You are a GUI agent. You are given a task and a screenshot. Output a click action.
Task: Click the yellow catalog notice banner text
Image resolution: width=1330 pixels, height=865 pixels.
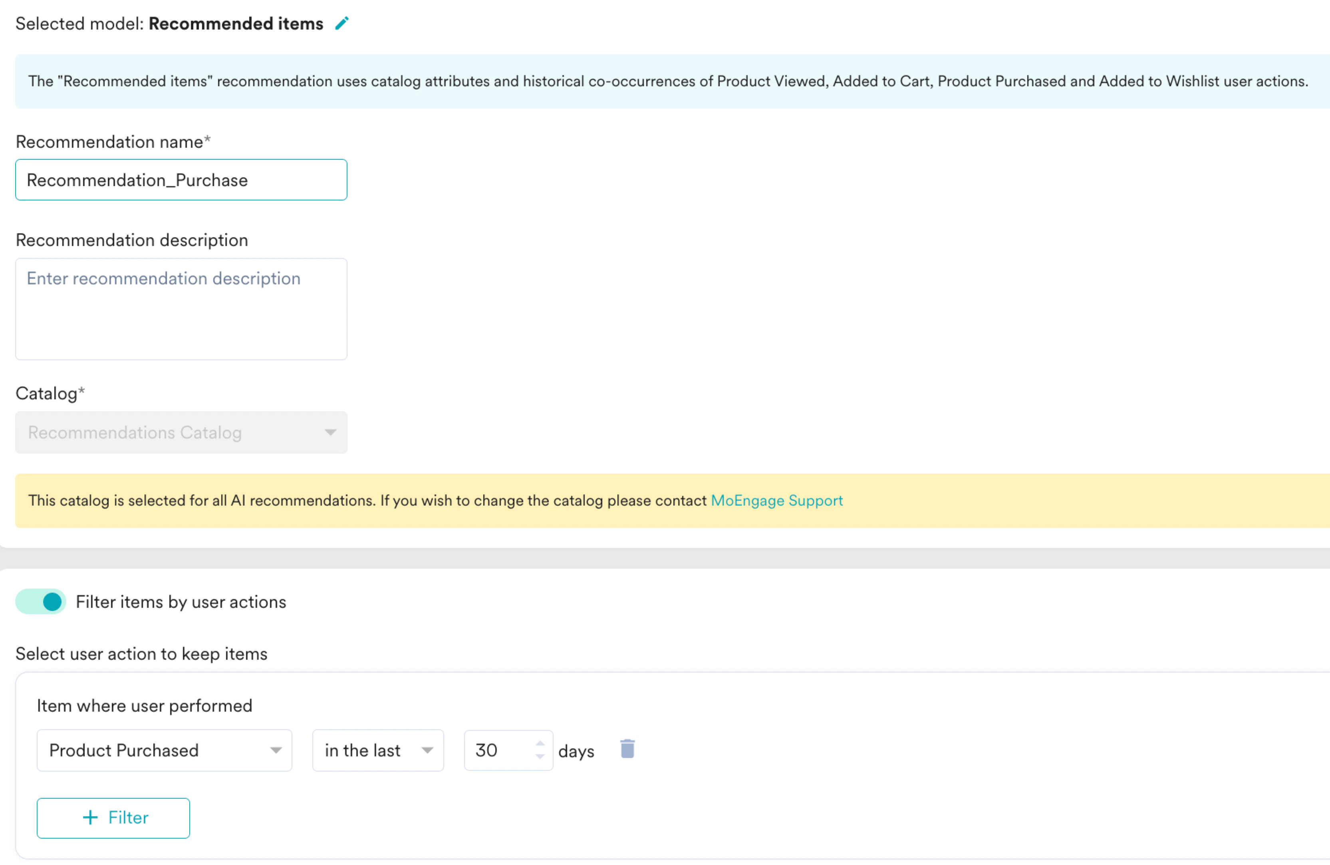pyautogui.click(x=367, y=501)
